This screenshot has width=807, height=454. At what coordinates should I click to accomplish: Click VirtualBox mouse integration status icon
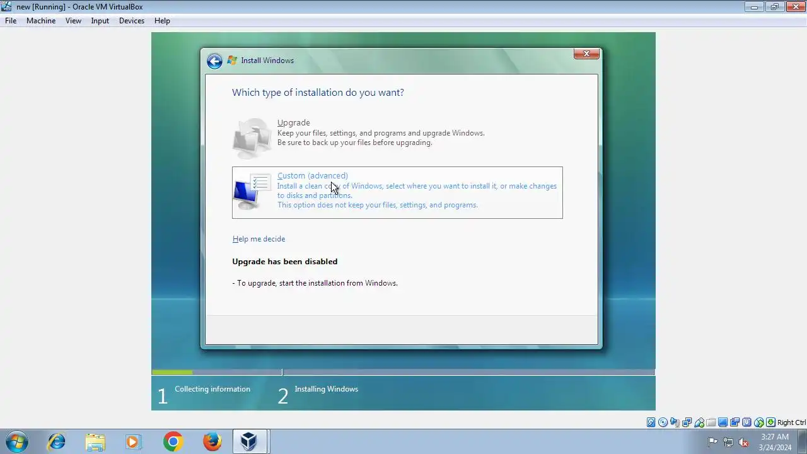(x=759, y=422)
